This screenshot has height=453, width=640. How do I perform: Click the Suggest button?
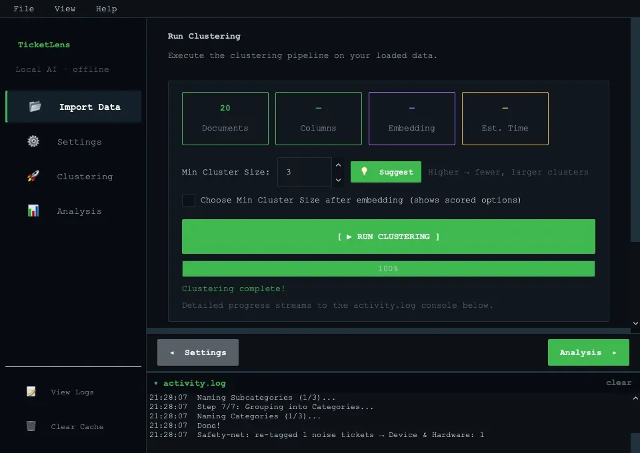pyautogui.click(x=386, y=172)
